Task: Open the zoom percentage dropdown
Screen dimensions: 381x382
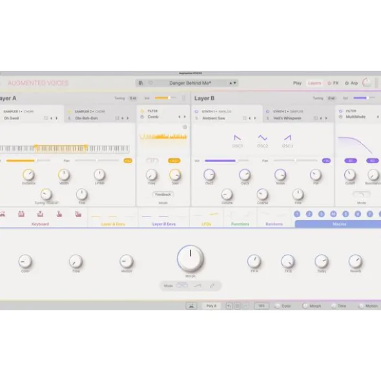Action: [x=262, y=306]
